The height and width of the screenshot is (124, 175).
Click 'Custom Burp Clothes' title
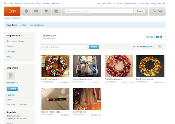pyautogui.click(x=82, y=79)
